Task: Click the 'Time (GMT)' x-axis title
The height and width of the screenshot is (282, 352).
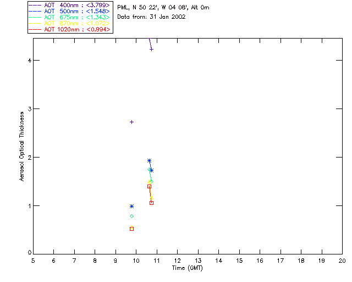Action: pos(188,268)
